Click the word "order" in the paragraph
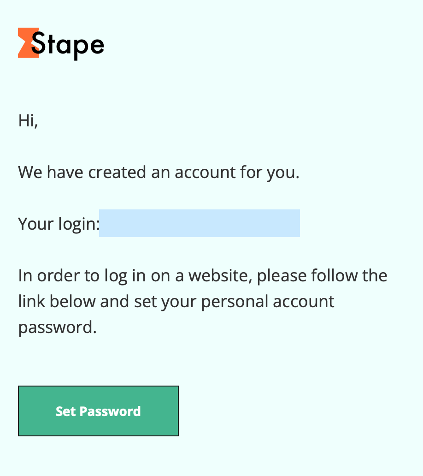 coord(58,276)
